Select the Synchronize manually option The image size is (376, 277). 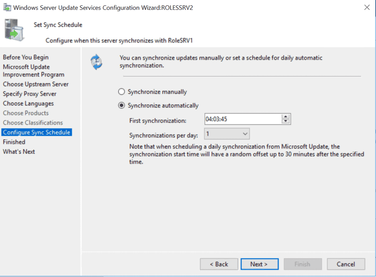tap(152, 92)
